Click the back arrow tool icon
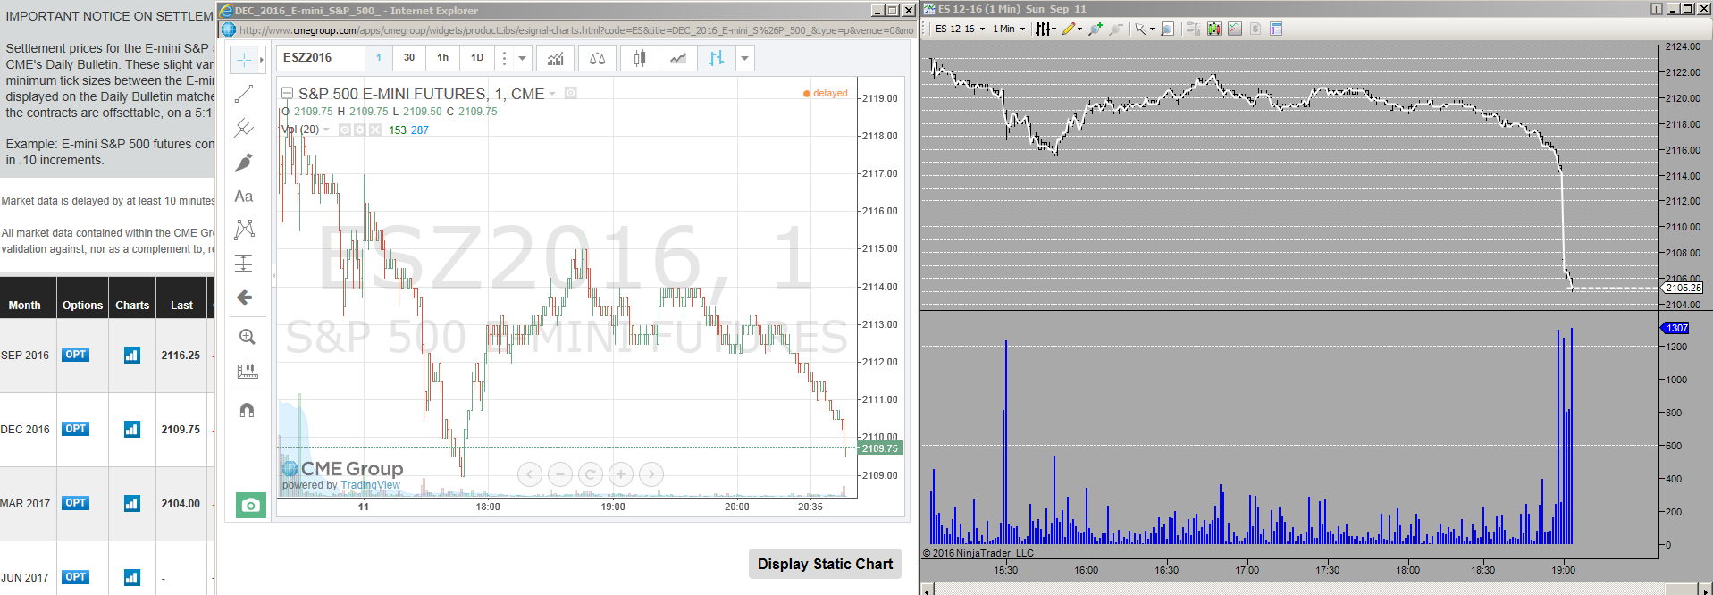The width and height of the screenshot is (1713, 595). (244, 297)
